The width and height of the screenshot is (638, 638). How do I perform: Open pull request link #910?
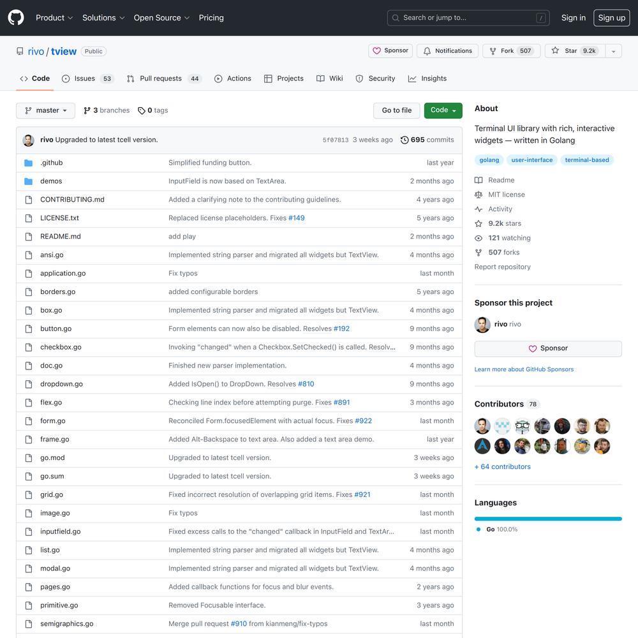239,624
